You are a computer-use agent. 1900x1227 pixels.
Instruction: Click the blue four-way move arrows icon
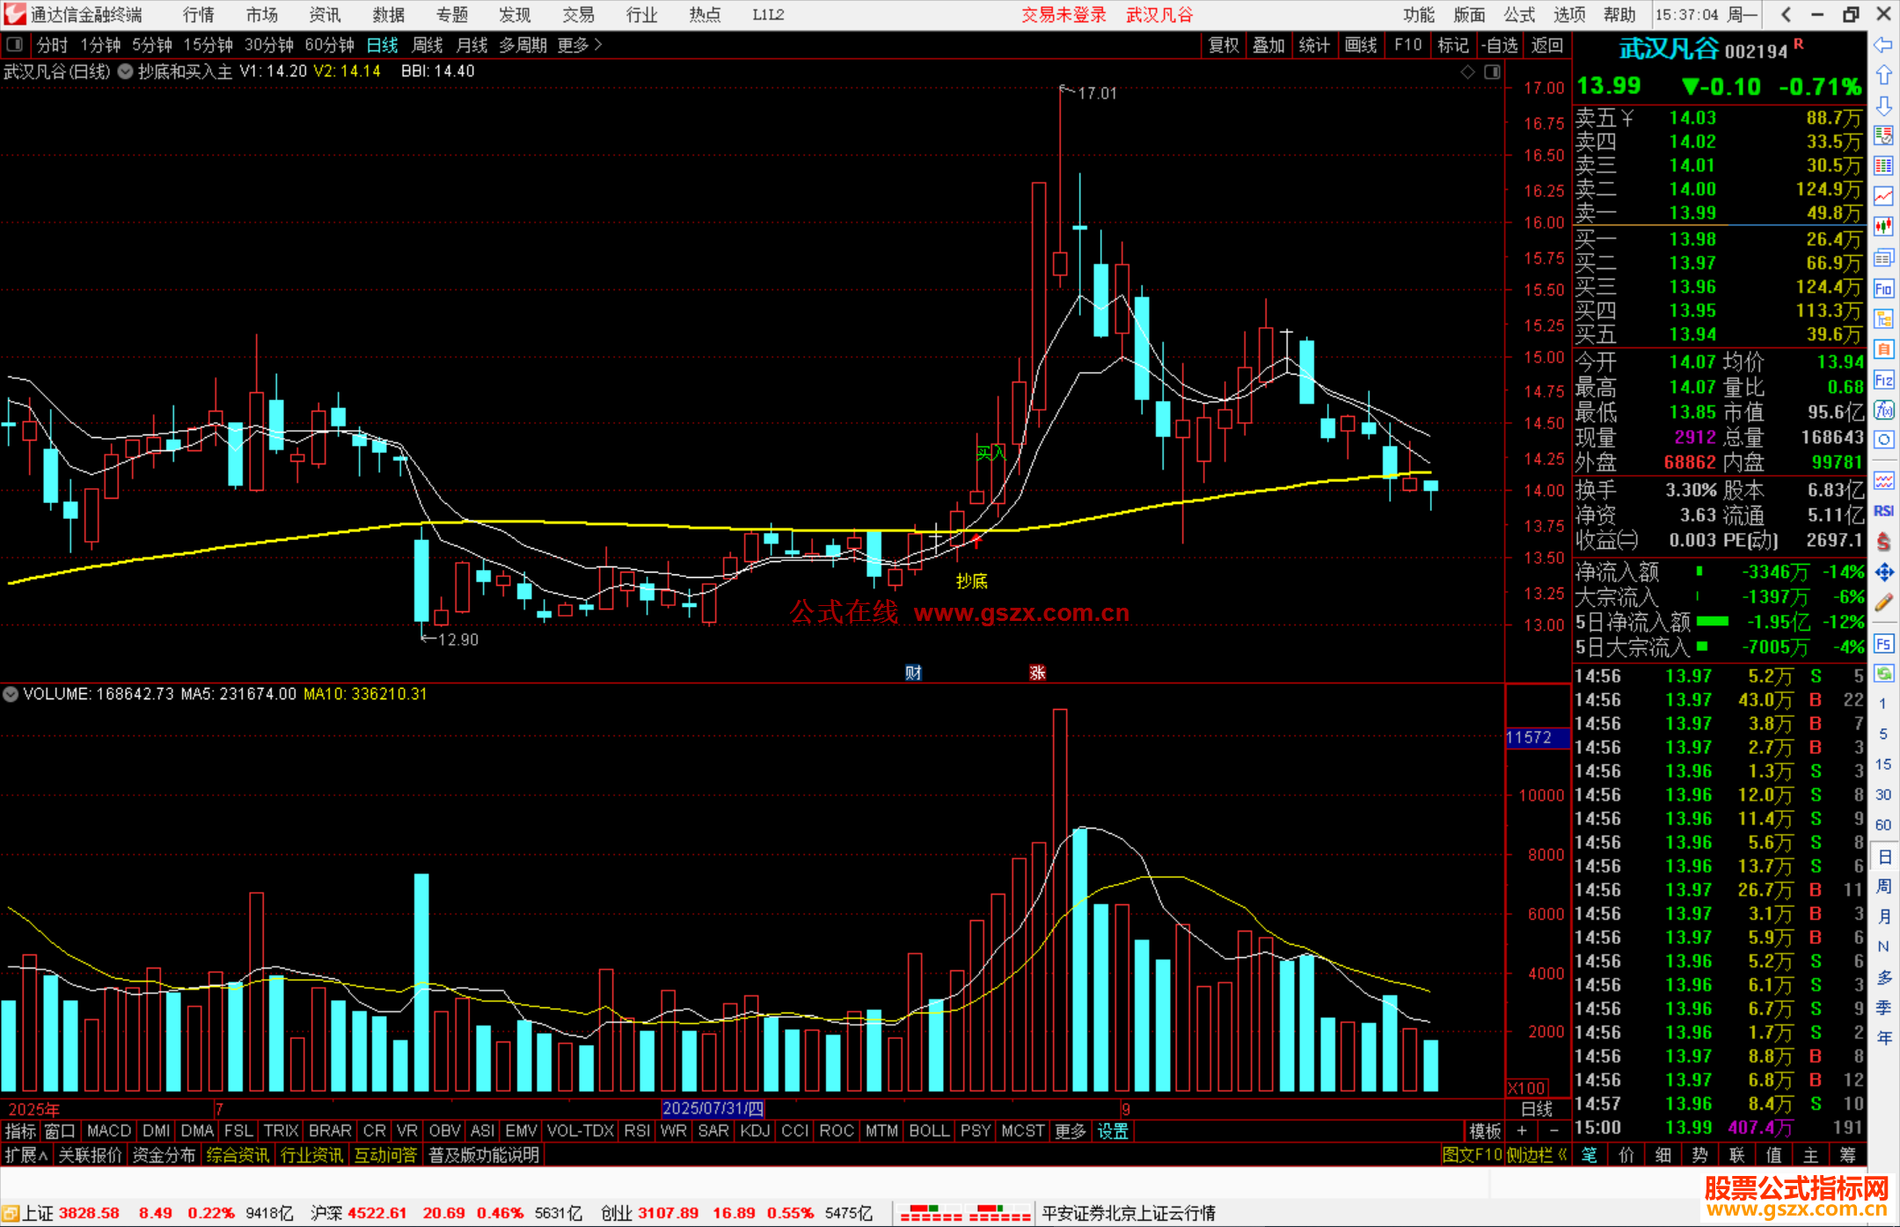[x=1883, y=573]
